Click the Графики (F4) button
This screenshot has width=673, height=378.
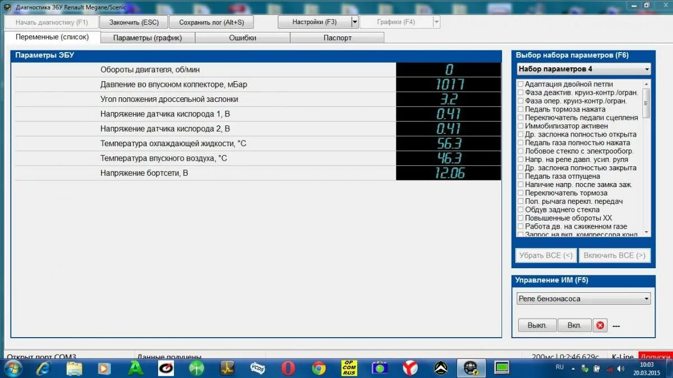click(x=396, y=22)
